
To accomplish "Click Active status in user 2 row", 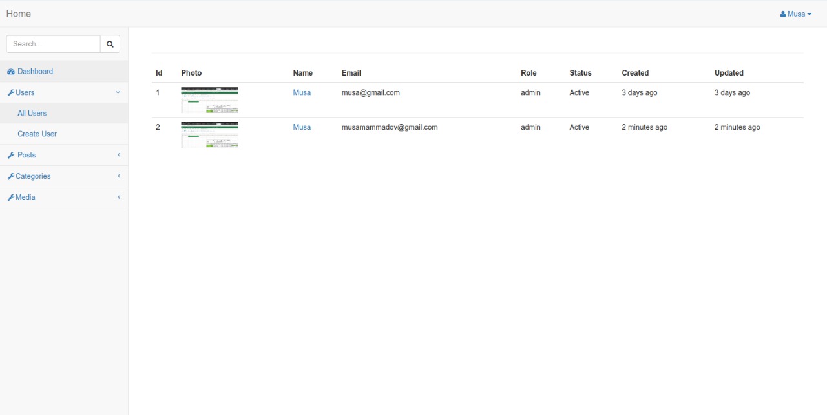I will tap(579, 127).
